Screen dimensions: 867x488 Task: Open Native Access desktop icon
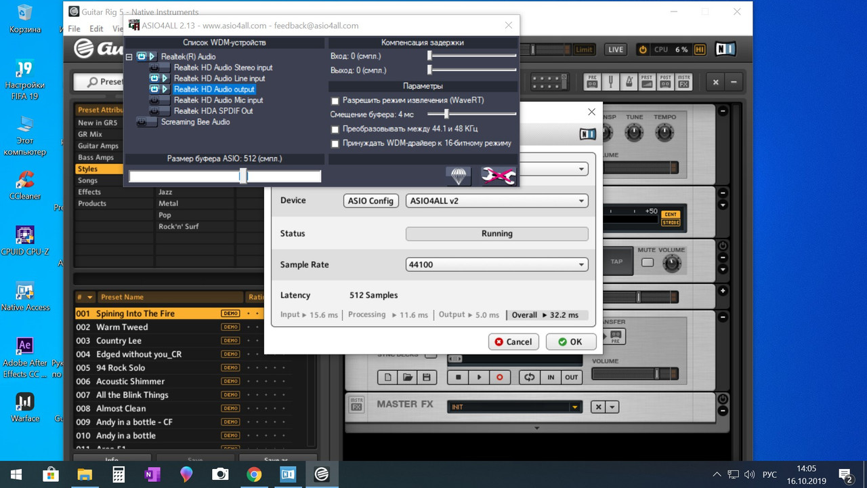pyautogui.click(x=25, y=296)
